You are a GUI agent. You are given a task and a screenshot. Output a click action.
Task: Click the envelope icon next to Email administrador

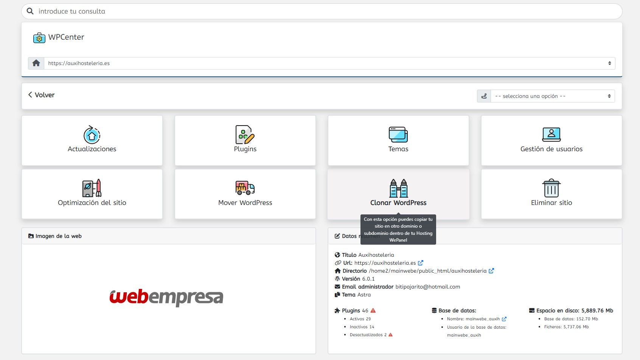pos(337,287)
